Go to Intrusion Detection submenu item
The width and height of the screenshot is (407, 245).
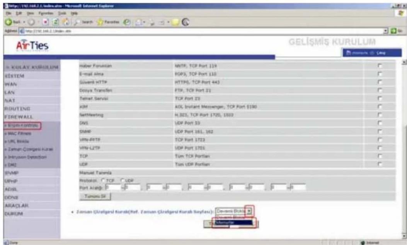pyautogui.click(x=26, y=157)
